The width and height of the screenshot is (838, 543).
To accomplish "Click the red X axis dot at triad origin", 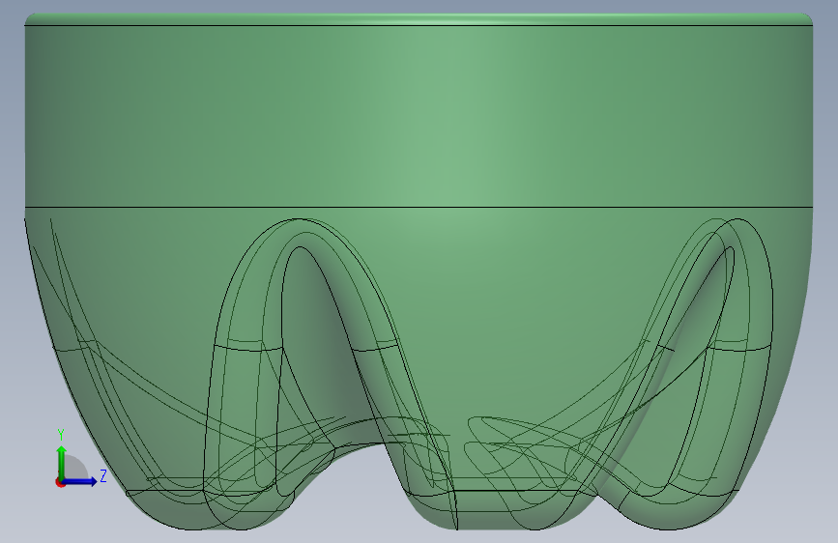I will point(59,483).
